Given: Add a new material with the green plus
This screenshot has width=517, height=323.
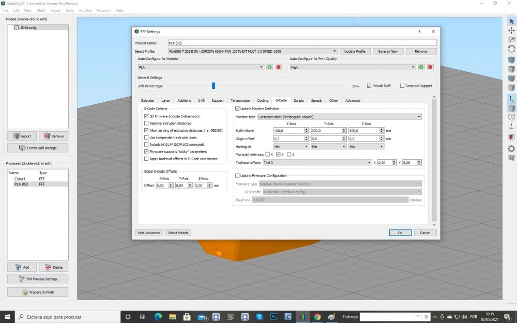Looking at the screenshot, I should [270, 67].
